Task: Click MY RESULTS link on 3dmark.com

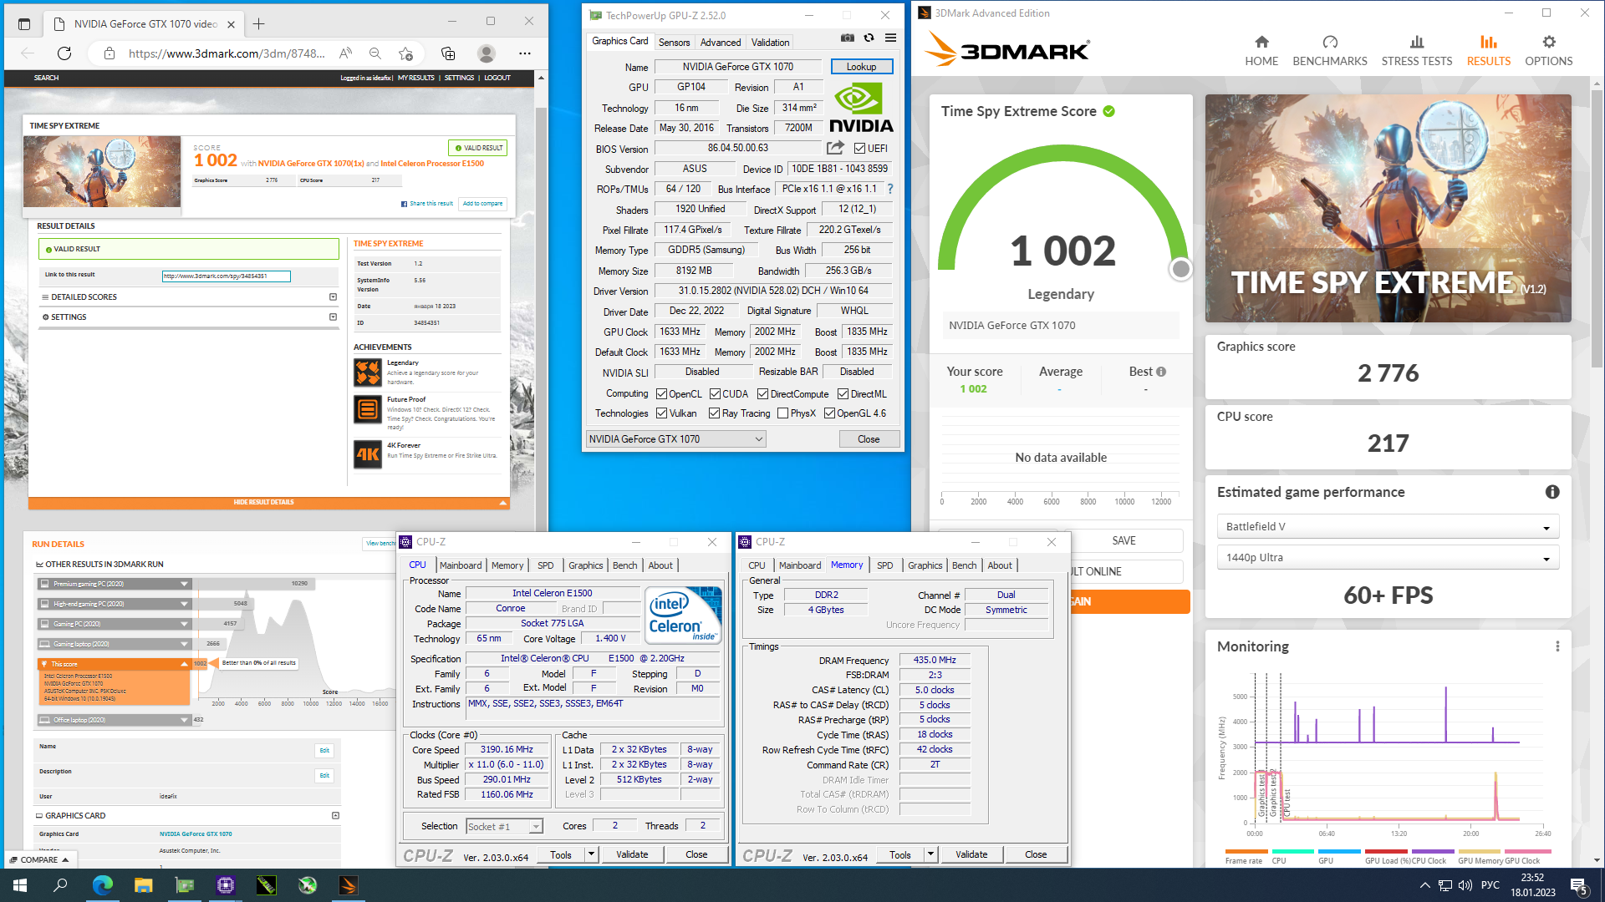Action: point(416,78)
